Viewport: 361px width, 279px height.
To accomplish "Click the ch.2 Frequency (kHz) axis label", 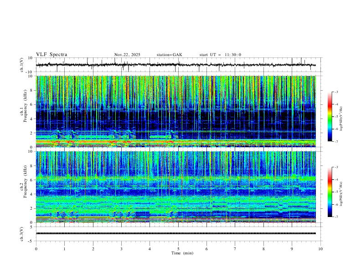I will 23,181.
